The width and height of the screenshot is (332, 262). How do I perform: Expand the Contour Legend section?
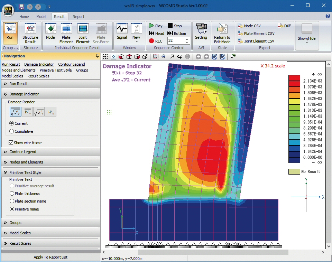(22, 152)
